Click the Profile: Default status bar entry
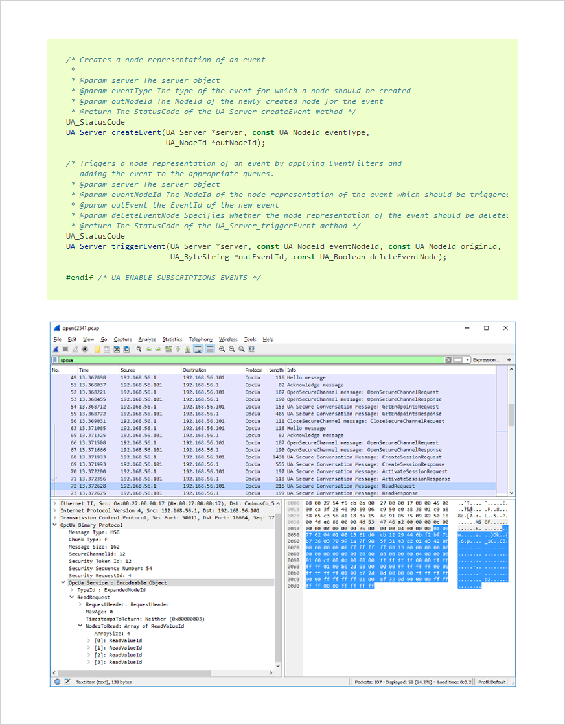565x725 pixels. 493,682
